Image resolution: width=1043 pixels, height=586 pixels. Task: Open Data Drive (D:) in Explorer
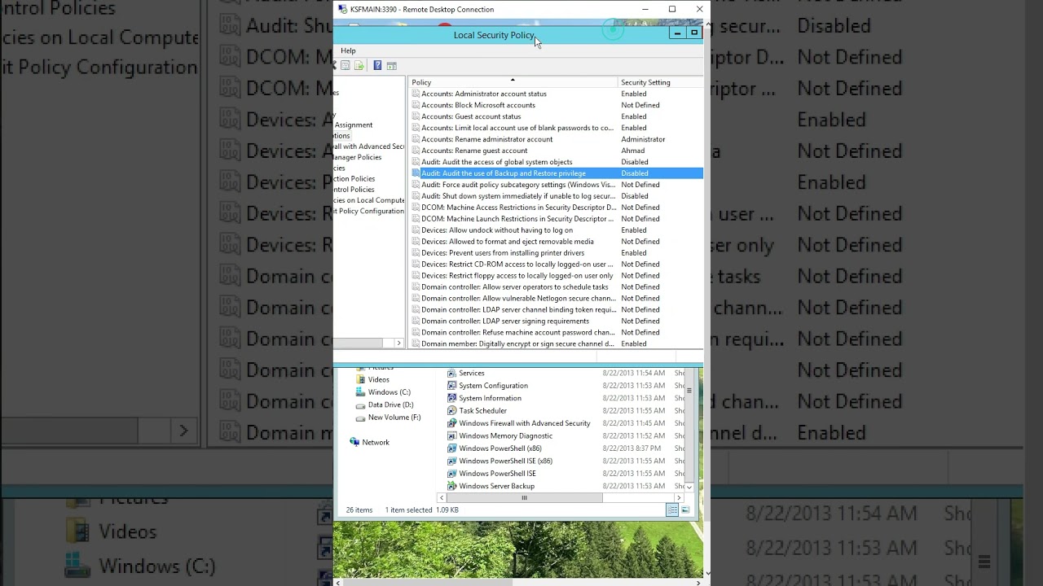385,405
